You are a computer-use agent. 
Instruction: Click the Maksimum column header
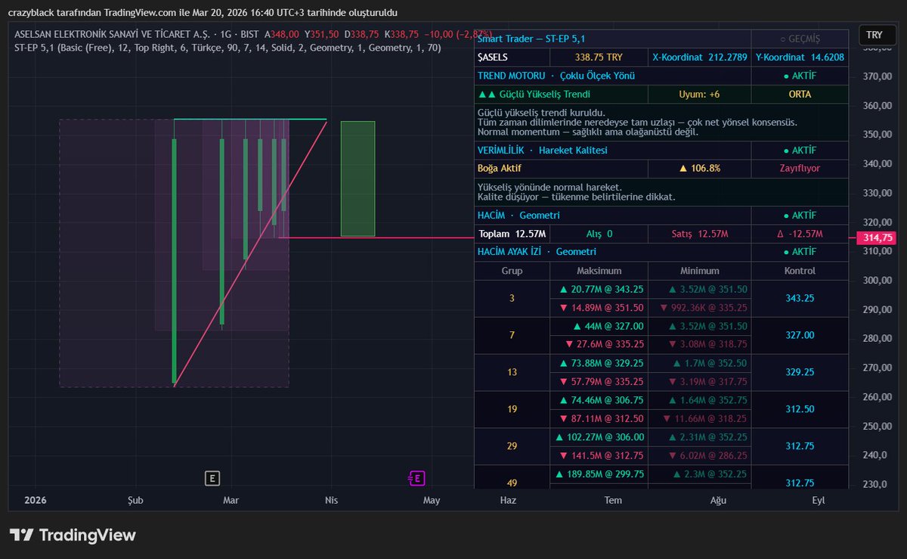(599, 271)
